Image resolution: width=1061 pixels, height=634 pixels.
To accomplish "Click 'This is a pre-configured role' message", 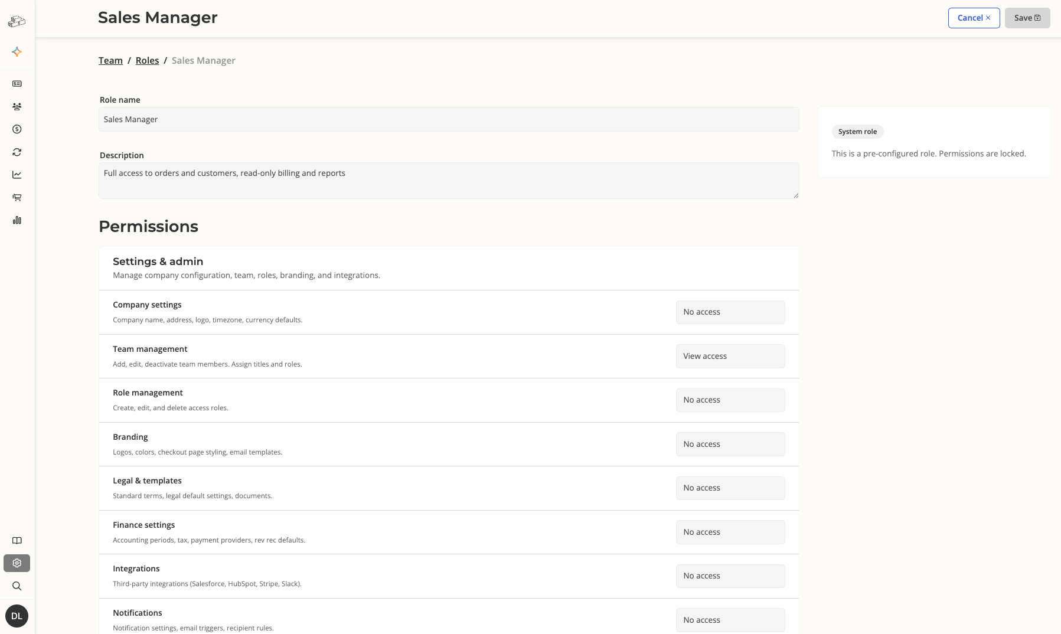I will [x=929, y=153].
